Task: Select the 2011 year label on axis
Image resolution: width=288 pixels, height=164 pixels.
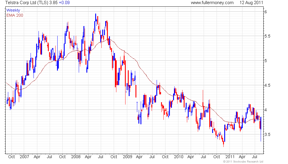Action: (230, 157)
